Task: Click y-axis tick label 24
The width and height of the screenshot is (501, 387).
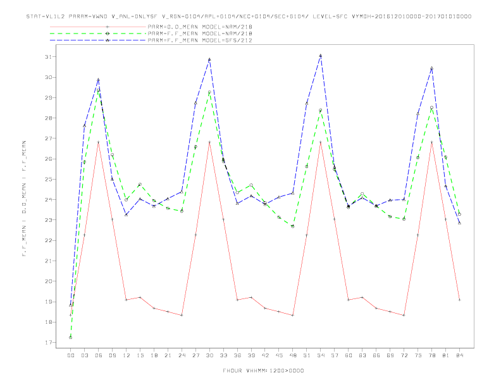Action: (48, 200)
